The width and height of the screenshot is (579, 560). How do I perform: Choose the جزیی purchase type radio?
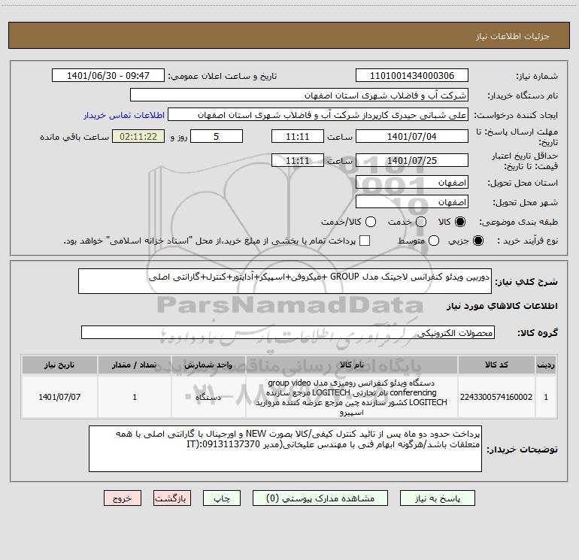[477, 241]
